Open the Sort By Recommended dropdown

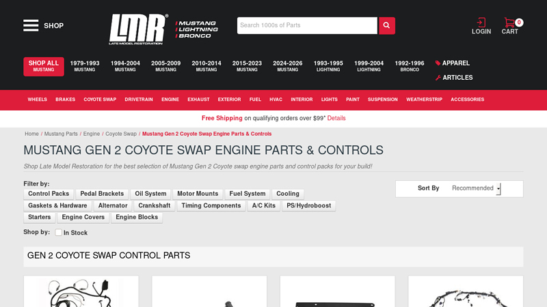click(476, 188)
